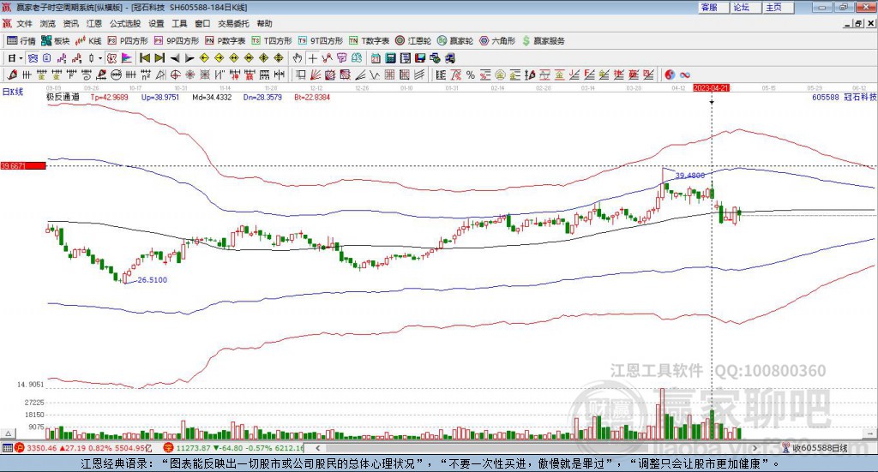Click the 26.5100 low price label
The width and height of the screenshot is (878, 472).
[x=153, y=279]
